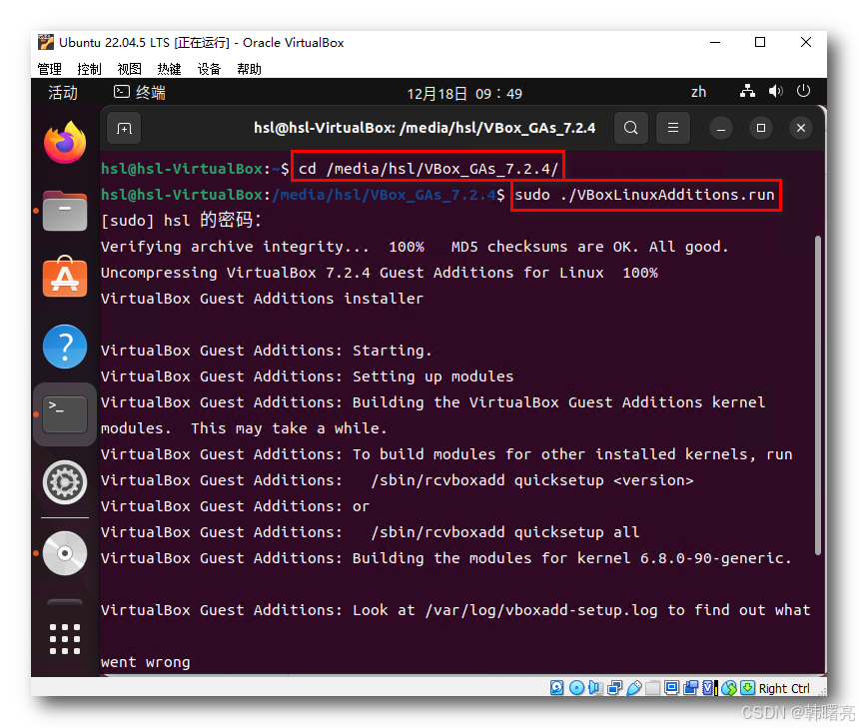Screen dimensions: 859x728
Task: Click '/var/log/vboxadd-setup.log' path text
Action: coord(541,610)
